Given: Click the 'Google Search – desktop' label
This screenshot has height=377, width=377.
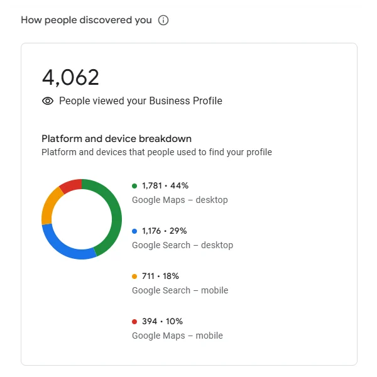Looking at the screenshot, I should click(182, 245).
